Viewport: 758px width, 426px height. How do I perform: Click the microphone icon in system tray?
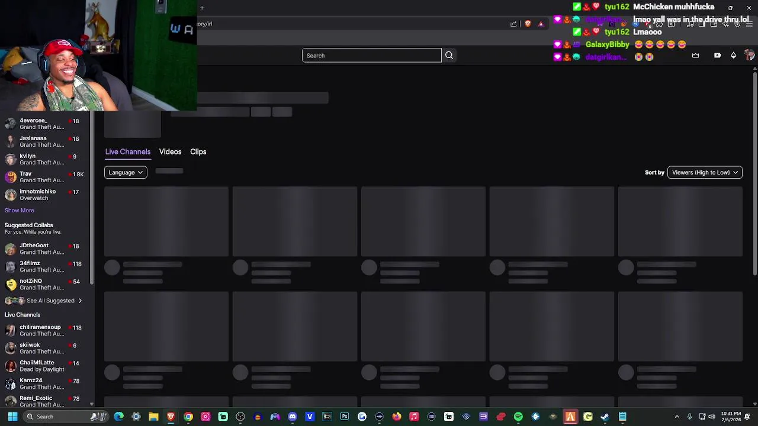tap(690, 417)
